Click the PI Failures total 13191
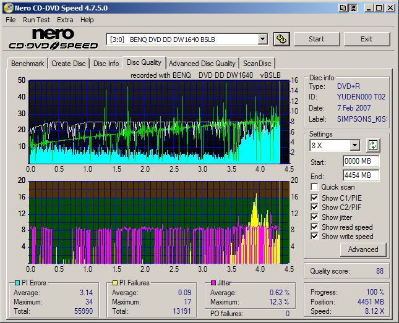Image resolution: width=399 pixels, height=323 pixels. 182,311
